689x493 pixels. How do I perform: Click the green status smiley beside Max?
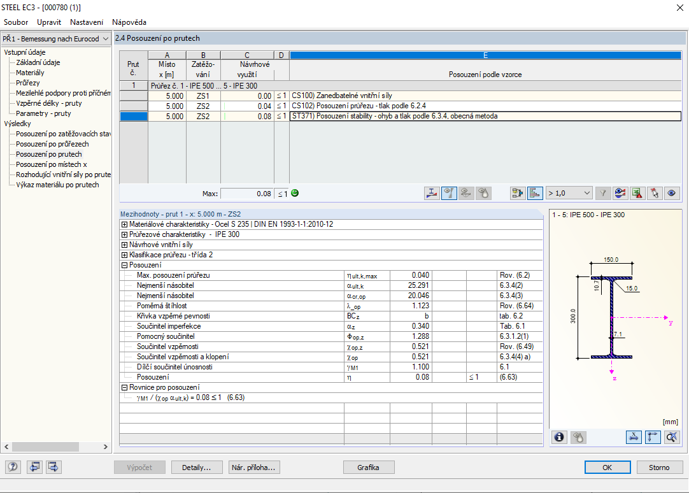coord(295,193)
